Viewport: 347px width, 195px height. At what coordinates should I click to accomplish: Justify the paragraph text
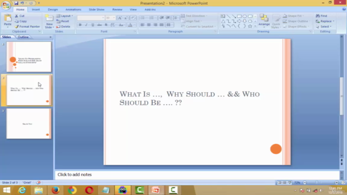(162, 25)
